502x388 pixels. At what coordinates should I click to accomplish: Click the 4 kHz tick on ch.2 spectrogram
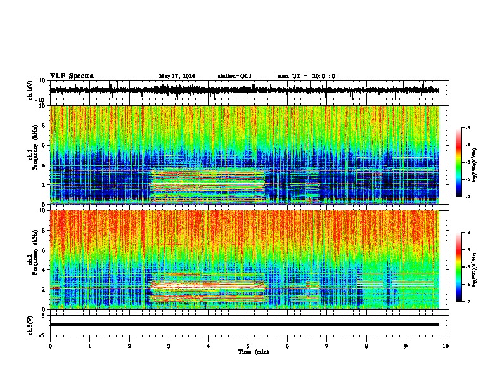pyautogui.click(x=44, y=270)
